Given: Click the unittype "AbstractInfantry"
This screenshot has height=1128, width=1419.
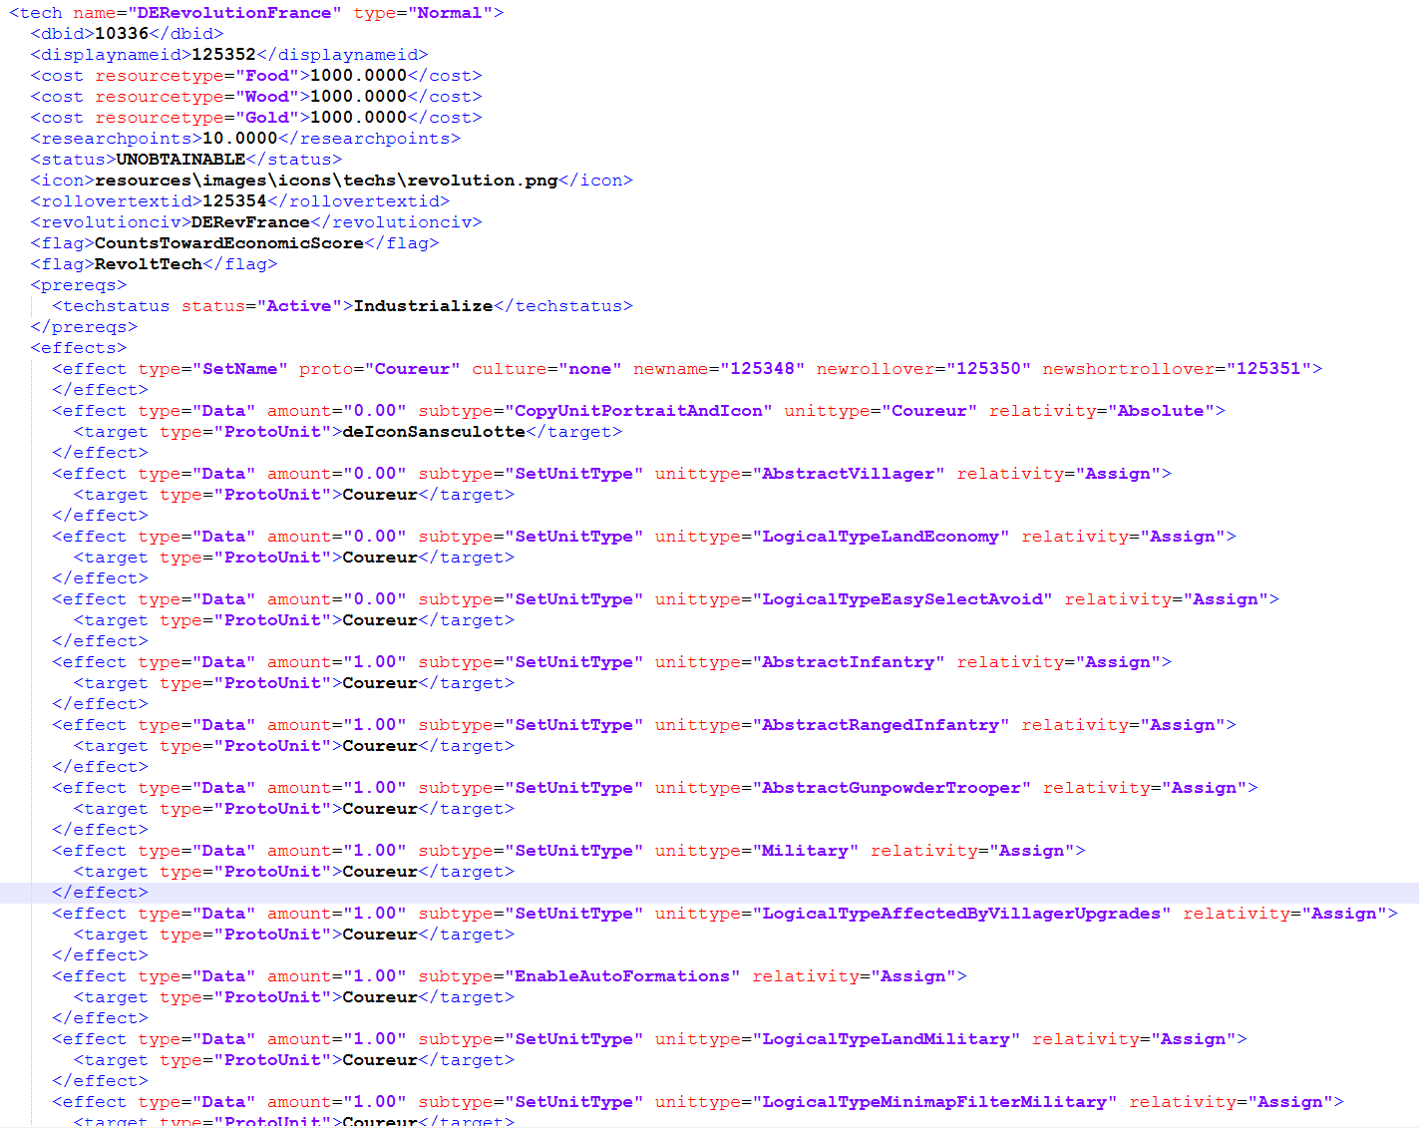Looking at the screenshot, I should (x=849, y=662).
